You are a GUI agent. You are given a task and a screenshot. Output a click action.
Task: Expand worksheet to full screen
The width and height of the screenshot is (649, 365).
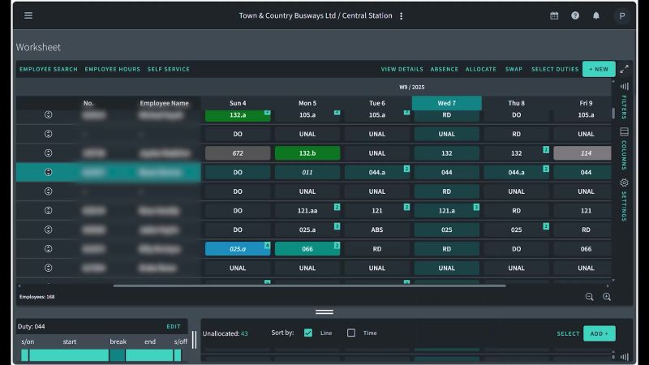tap(624, 69)
